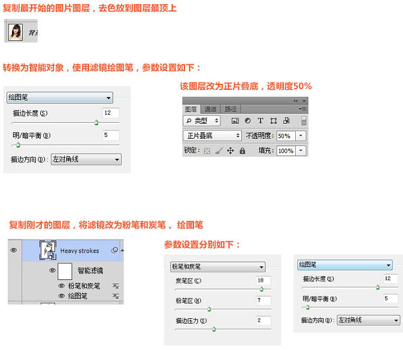Switch to the 路径 tab
This screenshot has width=403, height=350.
click(231, 109)
